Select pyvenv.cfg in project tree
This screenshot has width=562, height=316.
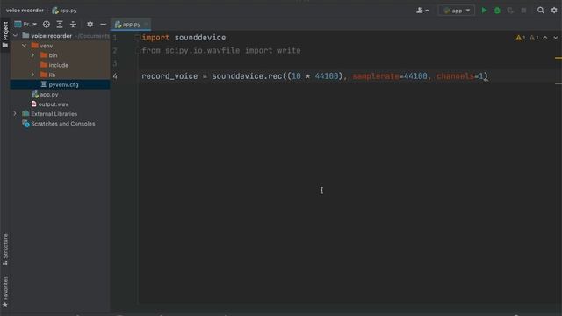point(63,84)
